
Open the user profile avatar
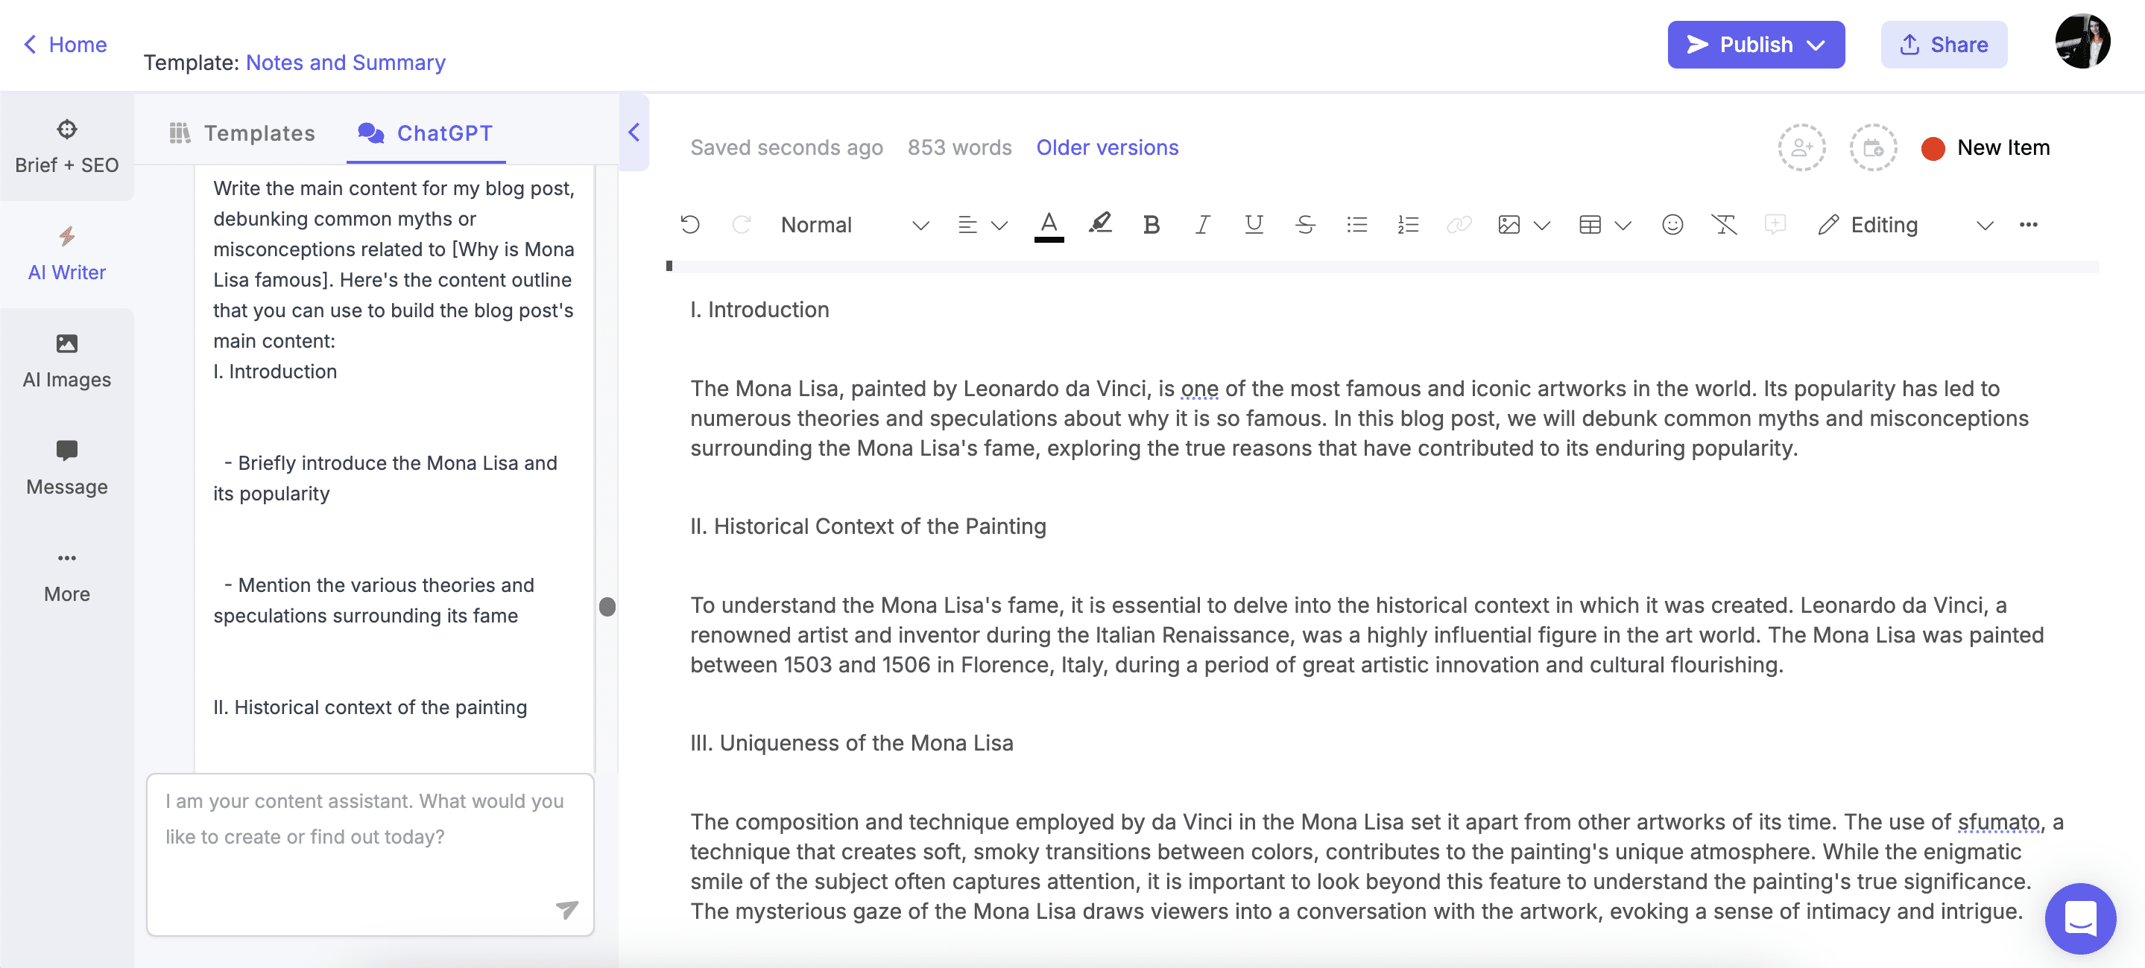(2082, 41)
